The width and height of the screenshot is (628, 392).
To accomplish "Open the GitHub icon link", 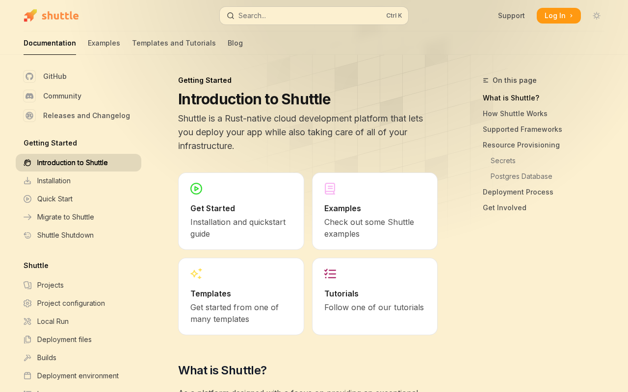I will [x=29, y=76].
